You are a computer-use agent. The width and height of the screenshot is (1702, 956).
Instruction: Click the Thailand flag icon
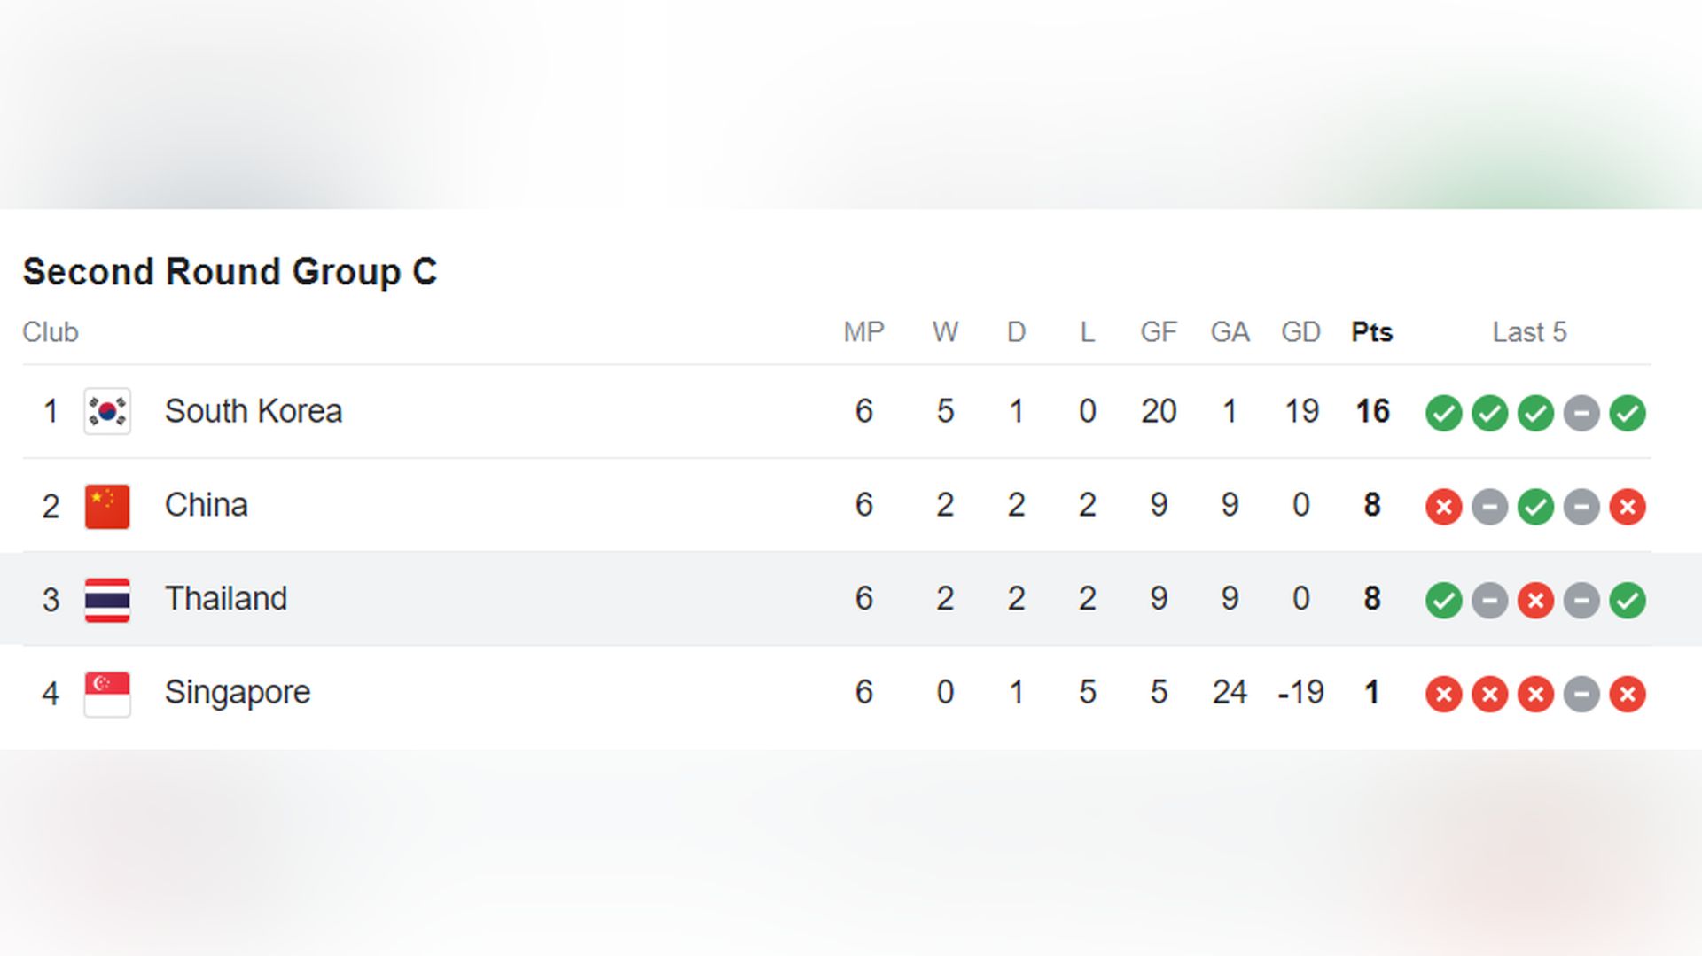[x=107, y=600]
